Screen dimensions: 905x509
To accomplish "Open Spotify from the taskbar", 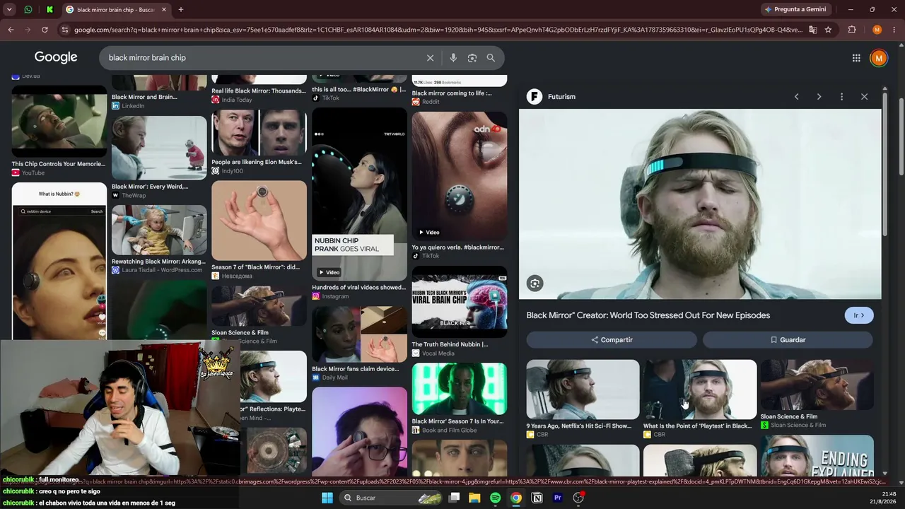I will click(x=495, y=498).
